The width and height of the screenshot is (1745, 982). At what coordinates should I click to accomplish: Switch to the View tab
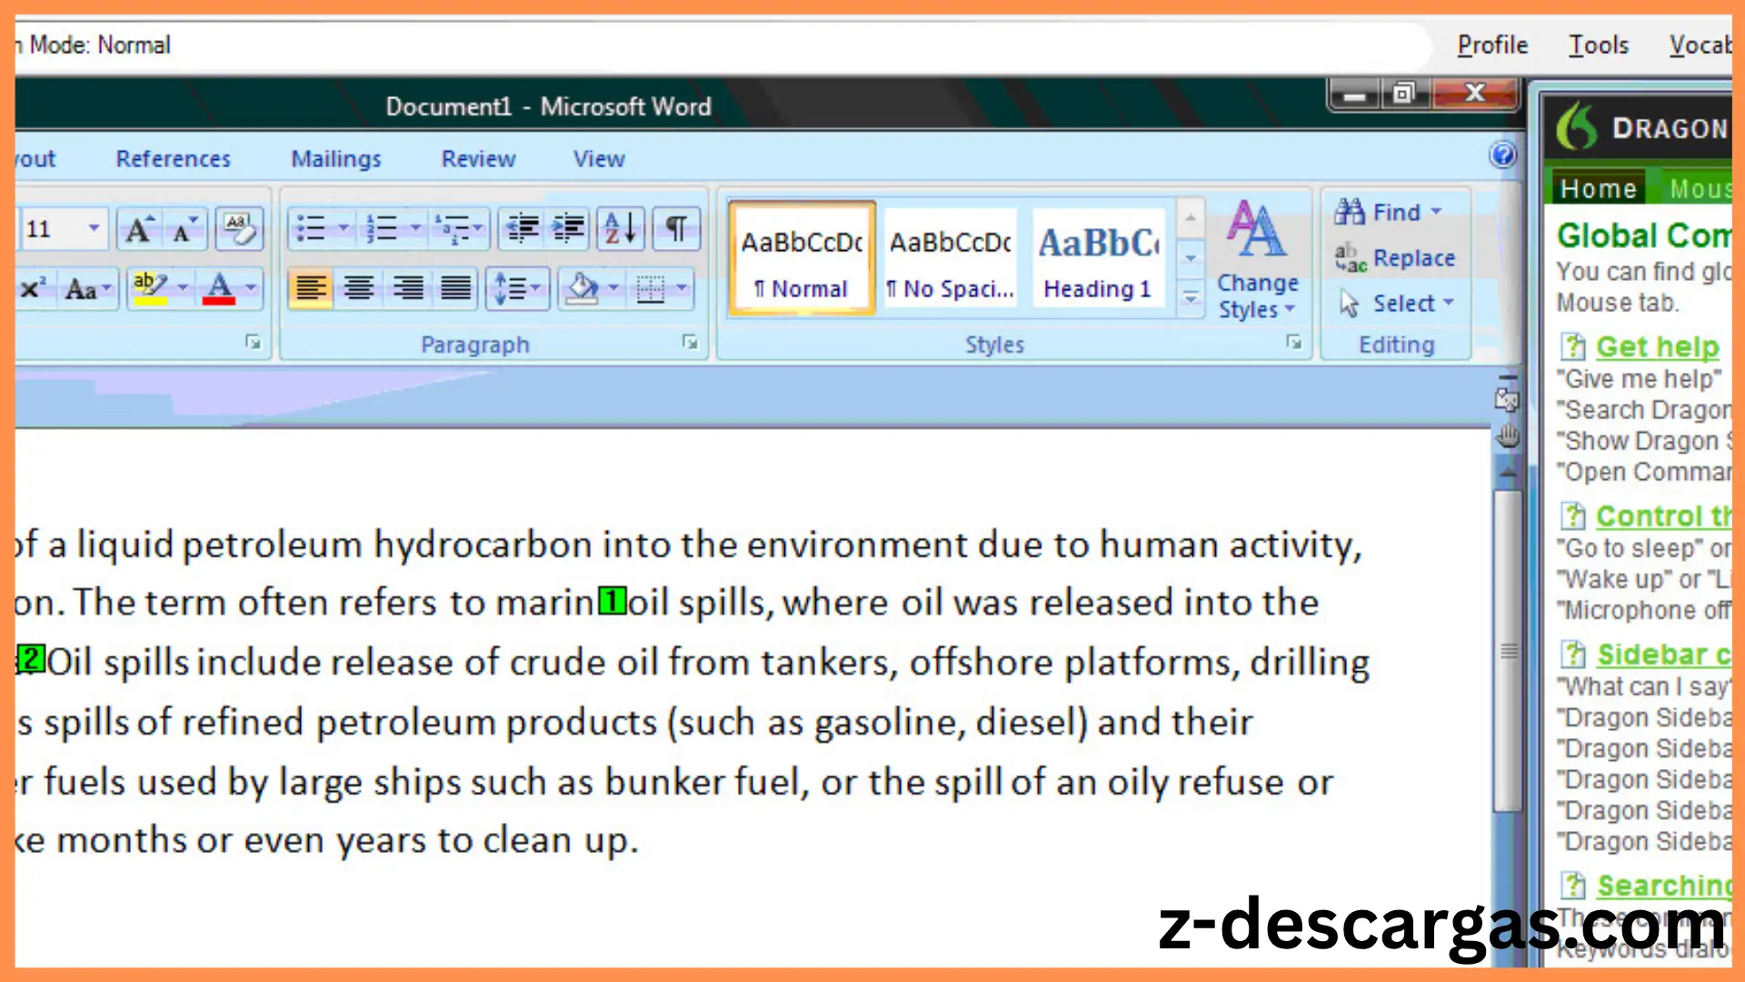(599, 159)
